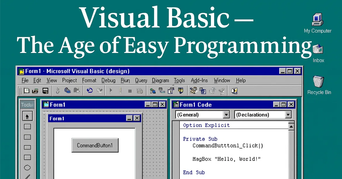Click the greyed redo icon beside undo
The height and width of the screenshot is (179, 342).
click(99, 90)
